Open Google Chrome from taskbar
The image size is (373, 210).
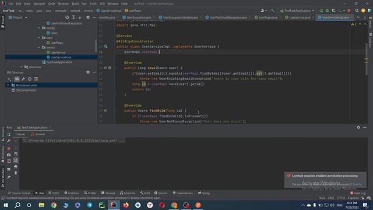[x=54, y=205]
